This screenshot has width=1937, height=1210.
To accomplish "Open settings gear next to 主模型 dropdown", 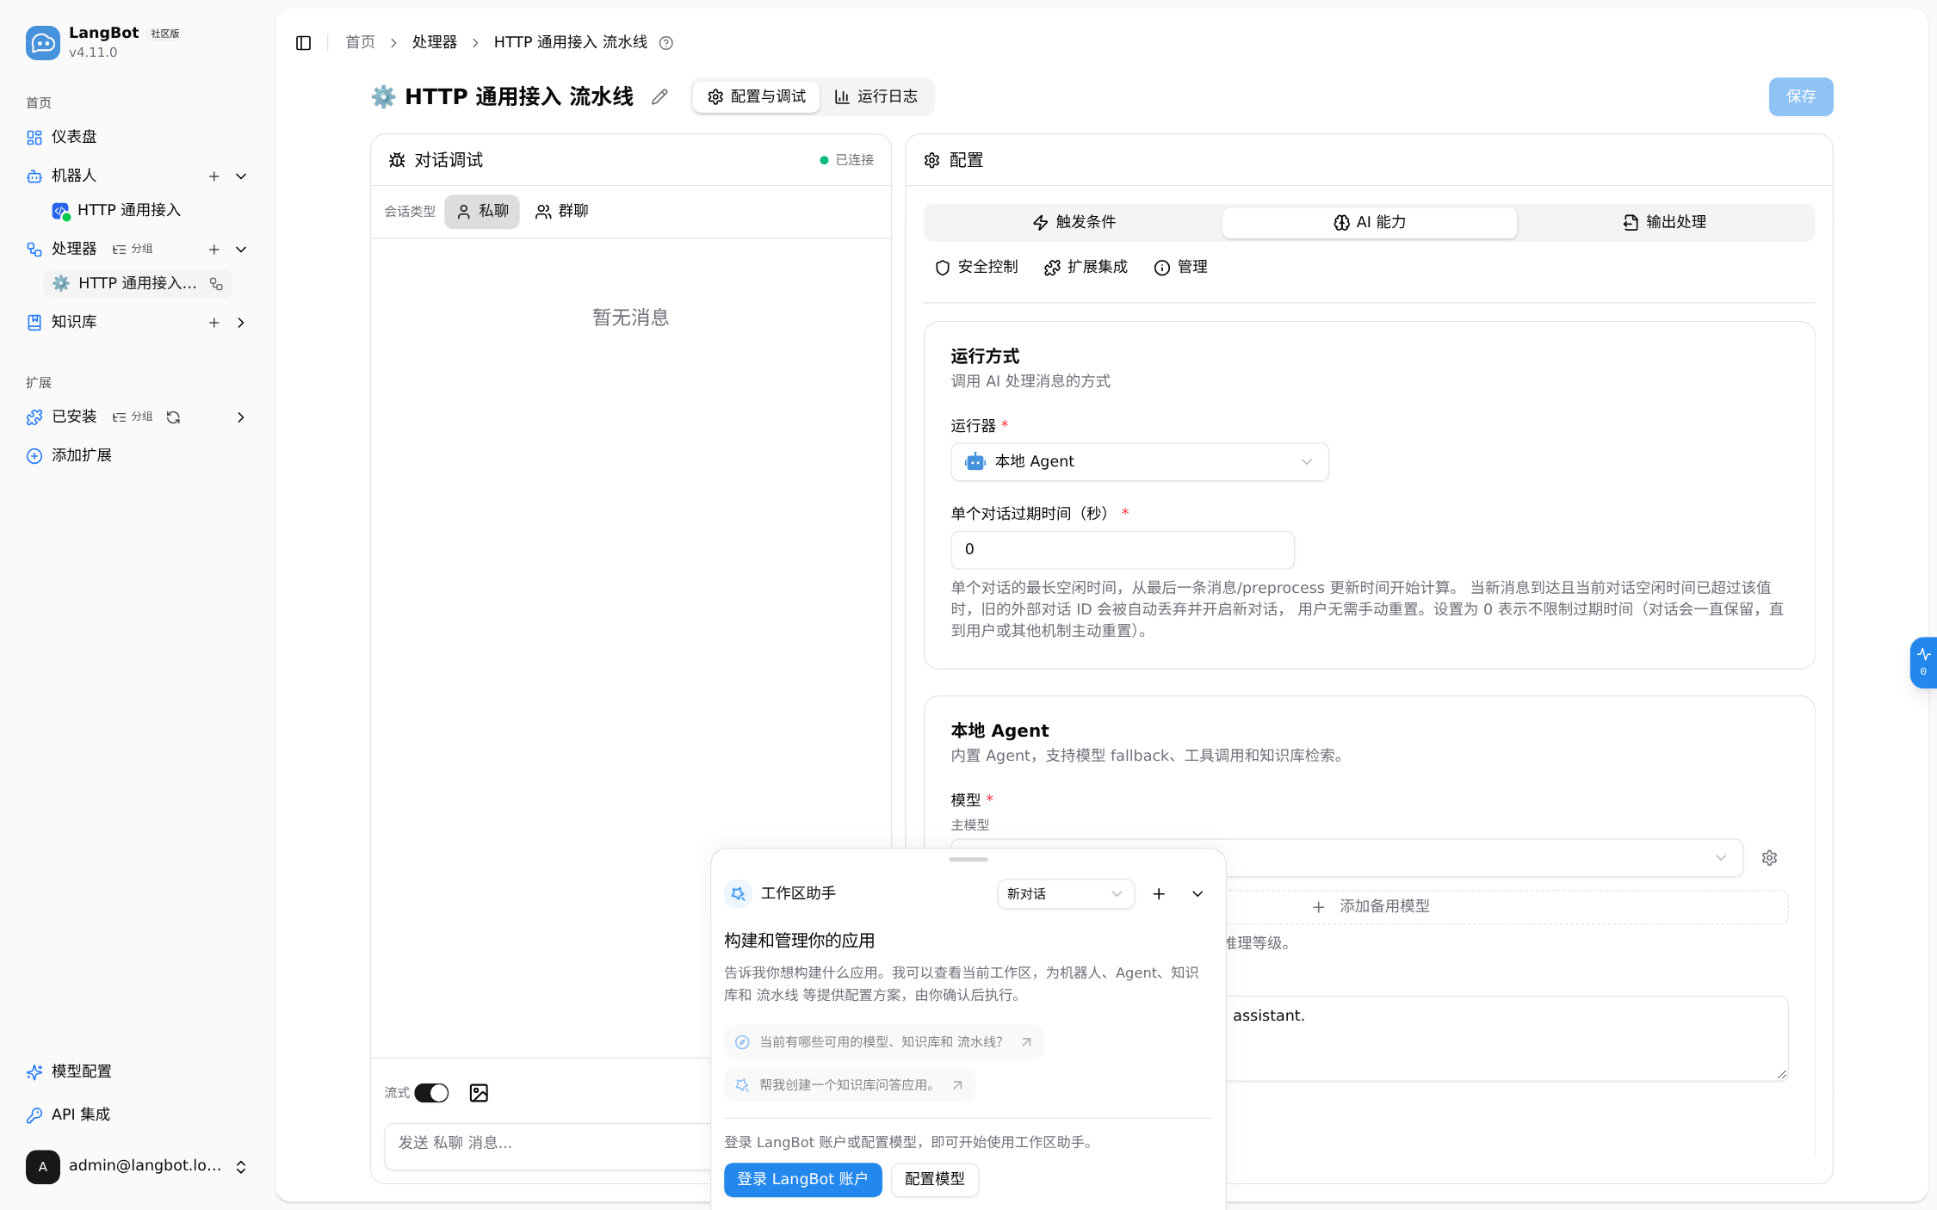I will click(x=1769, y=858).
